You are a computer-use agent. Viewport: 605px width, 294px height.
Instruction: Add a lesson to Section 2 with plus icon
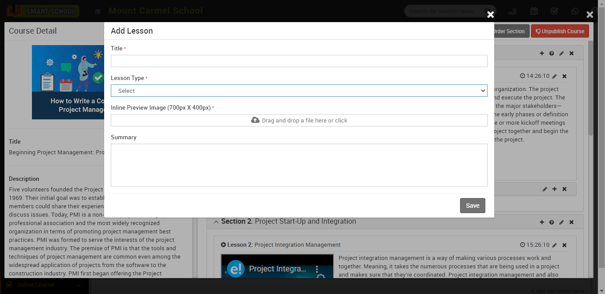click(542, 222)
